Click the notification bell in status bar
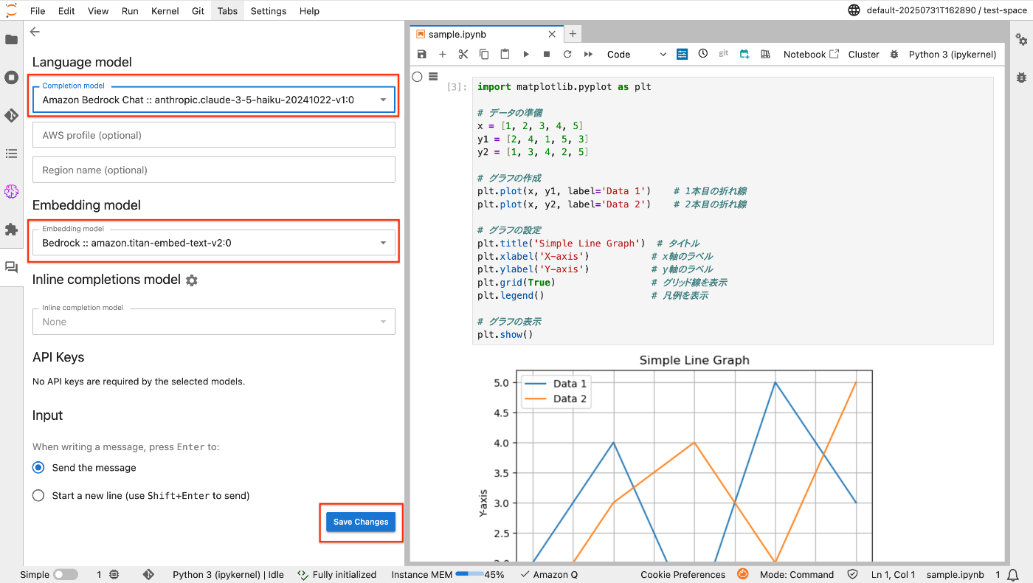1033x583 pixels. (x=1013, y=574)
